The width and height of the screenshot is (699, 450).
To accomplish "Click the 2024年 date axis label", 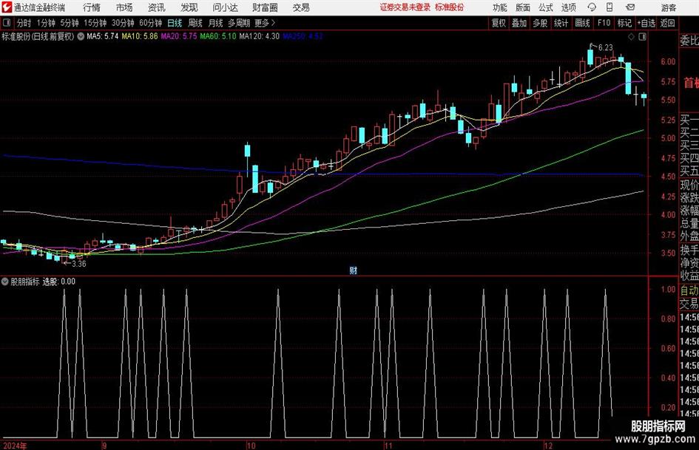I will coord(15,446).
